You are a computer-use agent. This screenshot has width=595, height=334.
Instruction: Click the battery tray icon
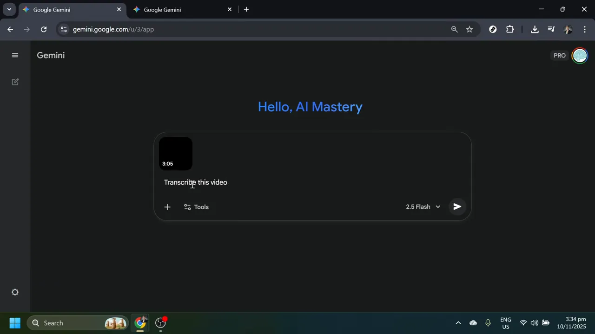[546, 323]
